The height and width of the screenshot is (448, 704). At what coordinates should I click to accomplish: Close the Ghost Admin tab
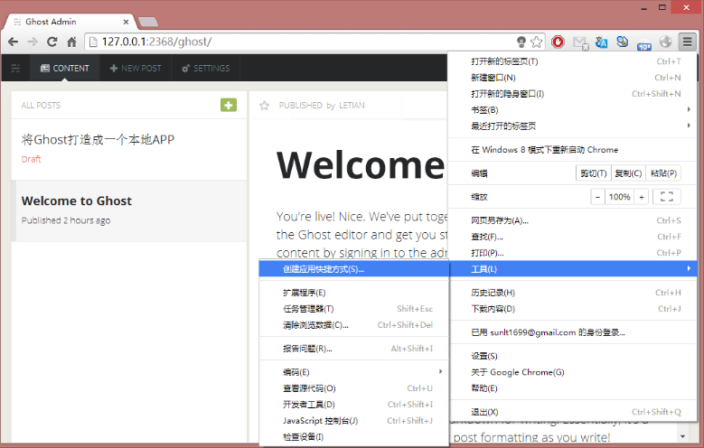[x=127, y=22]
